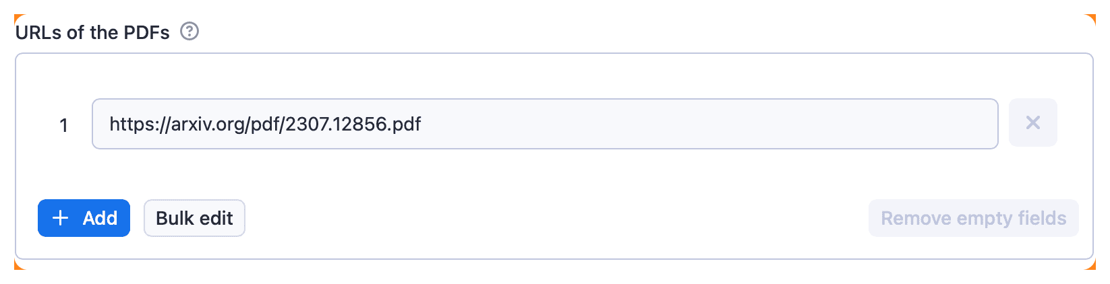Click the plus icon on the Add button
The width and height of the screenshot is (1110, 284).
point(61,218)
